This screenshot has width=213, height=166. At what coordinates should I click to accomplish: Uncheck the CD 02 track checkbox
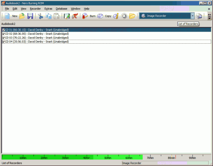pos(4,34)
